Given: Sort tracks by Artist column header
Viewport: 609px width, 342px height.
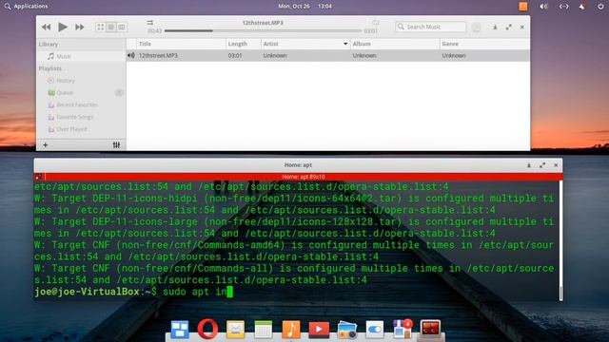Looking at the screenshot, I should (305, 44).
